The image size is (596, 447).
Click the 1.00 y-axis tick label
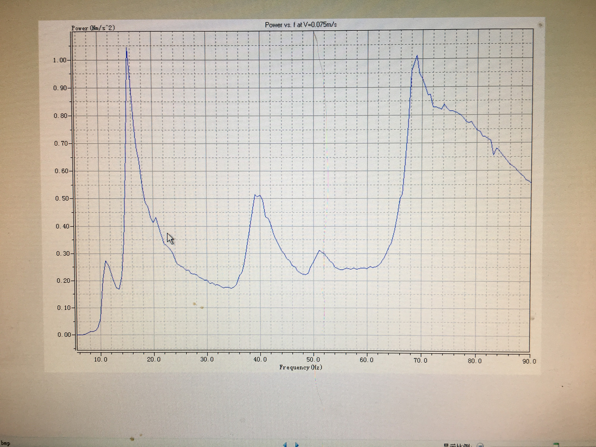click(59, 60)
